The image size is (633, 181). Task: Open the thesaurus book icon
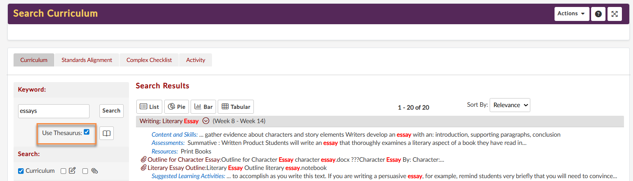[x=106, y=133]
